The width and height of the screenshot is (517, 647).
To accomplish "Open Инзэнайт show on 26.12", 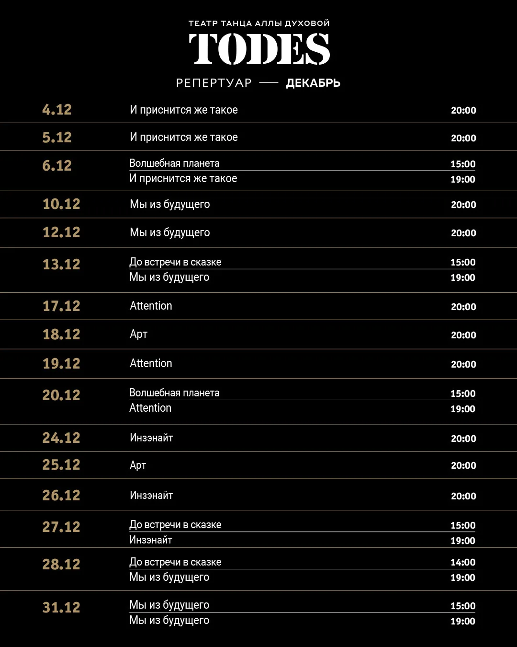I will tap(151, 496).
